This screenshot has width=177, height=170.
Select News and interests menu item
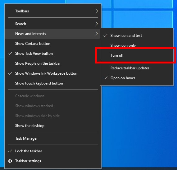[53, 34]
